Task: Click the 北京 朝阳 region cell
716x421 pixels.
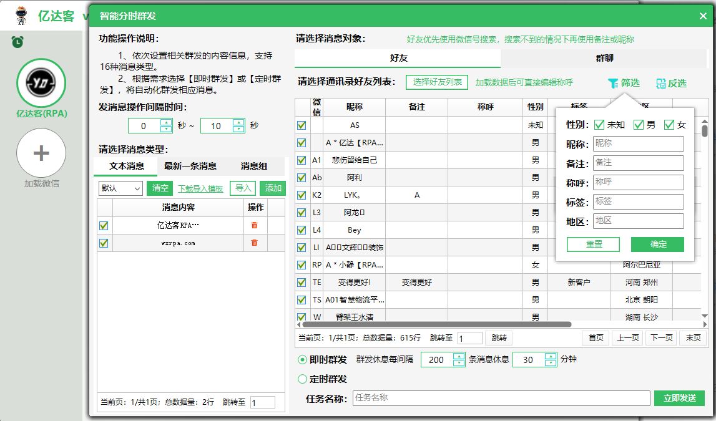Action: 641,299
